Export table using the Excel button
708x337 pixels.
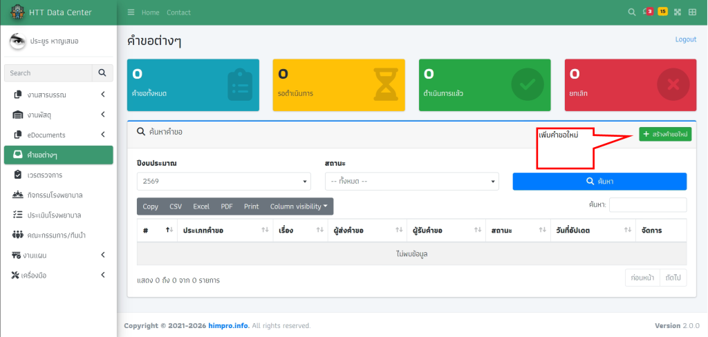coord(201,206)
